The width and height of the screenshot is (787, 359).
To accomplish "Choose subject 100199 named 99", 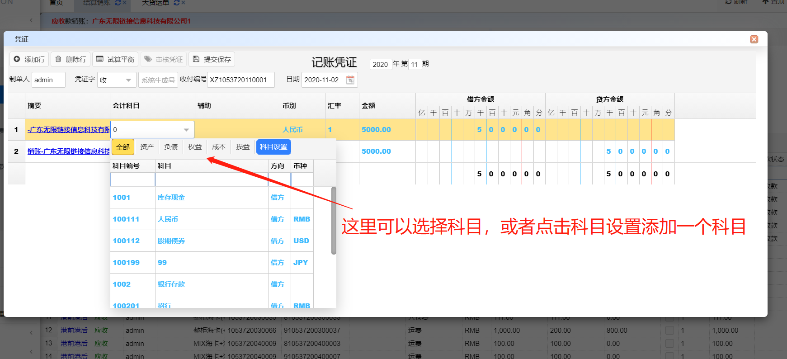I will pyautogui.click(x=212, y=263).
